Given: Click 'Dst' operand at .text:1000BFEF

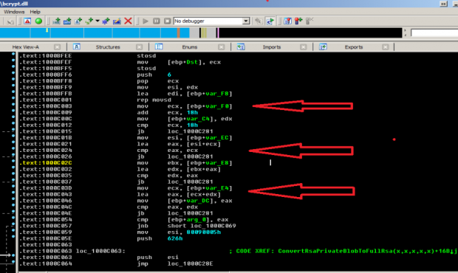Looking at the screenshot, I should (x=192, y=62).
